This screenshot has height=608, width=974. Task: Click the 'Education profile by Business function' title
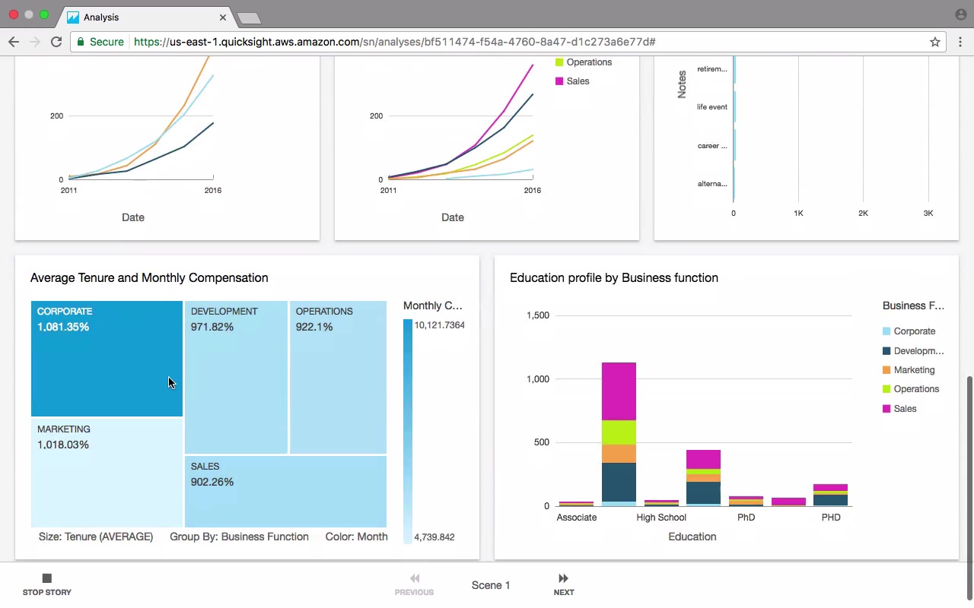point(614,277)
